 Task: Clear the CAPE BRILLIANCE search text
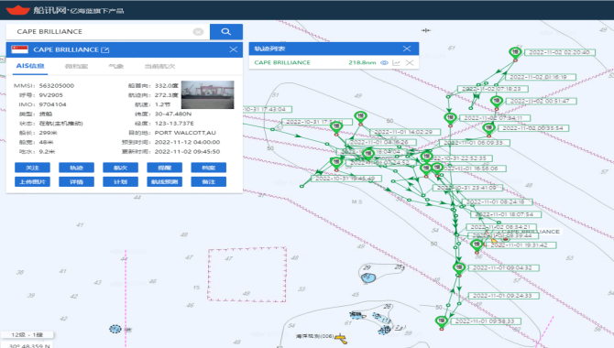(198, 32)
